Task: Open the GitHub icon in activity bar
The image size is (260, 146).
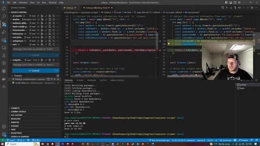Action: tap(4, 71)
